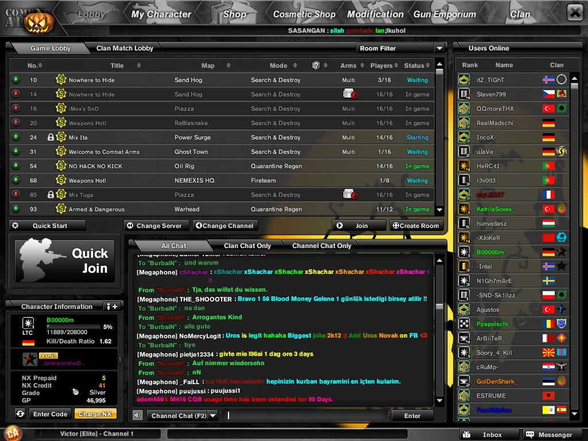Select the Game Lobby tab
Viewport: 588px width, 441px height.
point(51,48)
